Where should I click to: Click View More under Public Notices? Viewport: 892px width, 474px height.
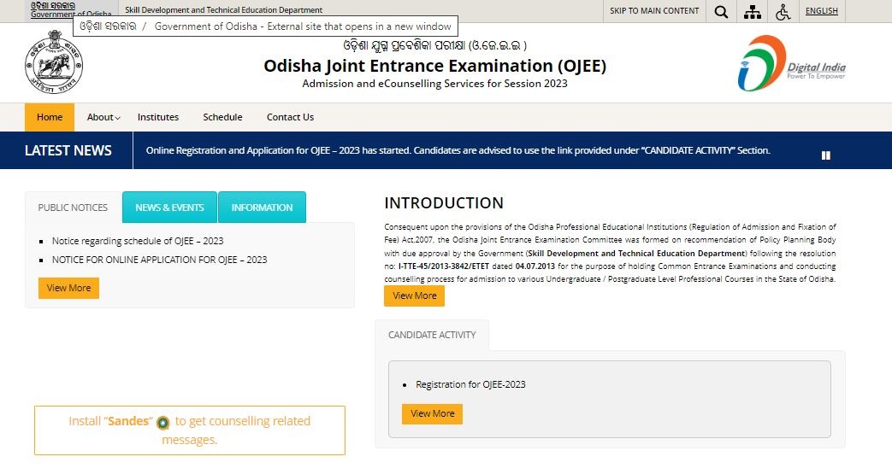tap(68, 288)
